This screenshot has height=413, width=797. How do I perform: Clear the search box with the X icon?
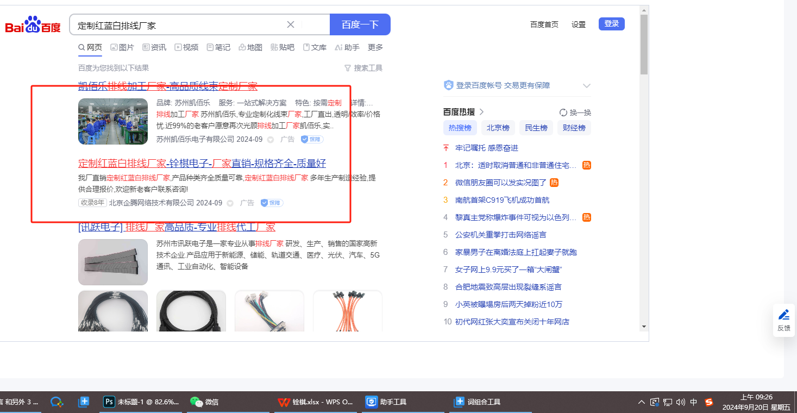291,24
